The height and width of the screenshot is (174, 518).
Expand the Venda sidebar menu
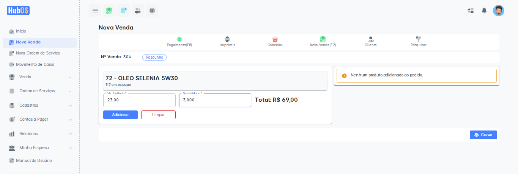[40, 77]
